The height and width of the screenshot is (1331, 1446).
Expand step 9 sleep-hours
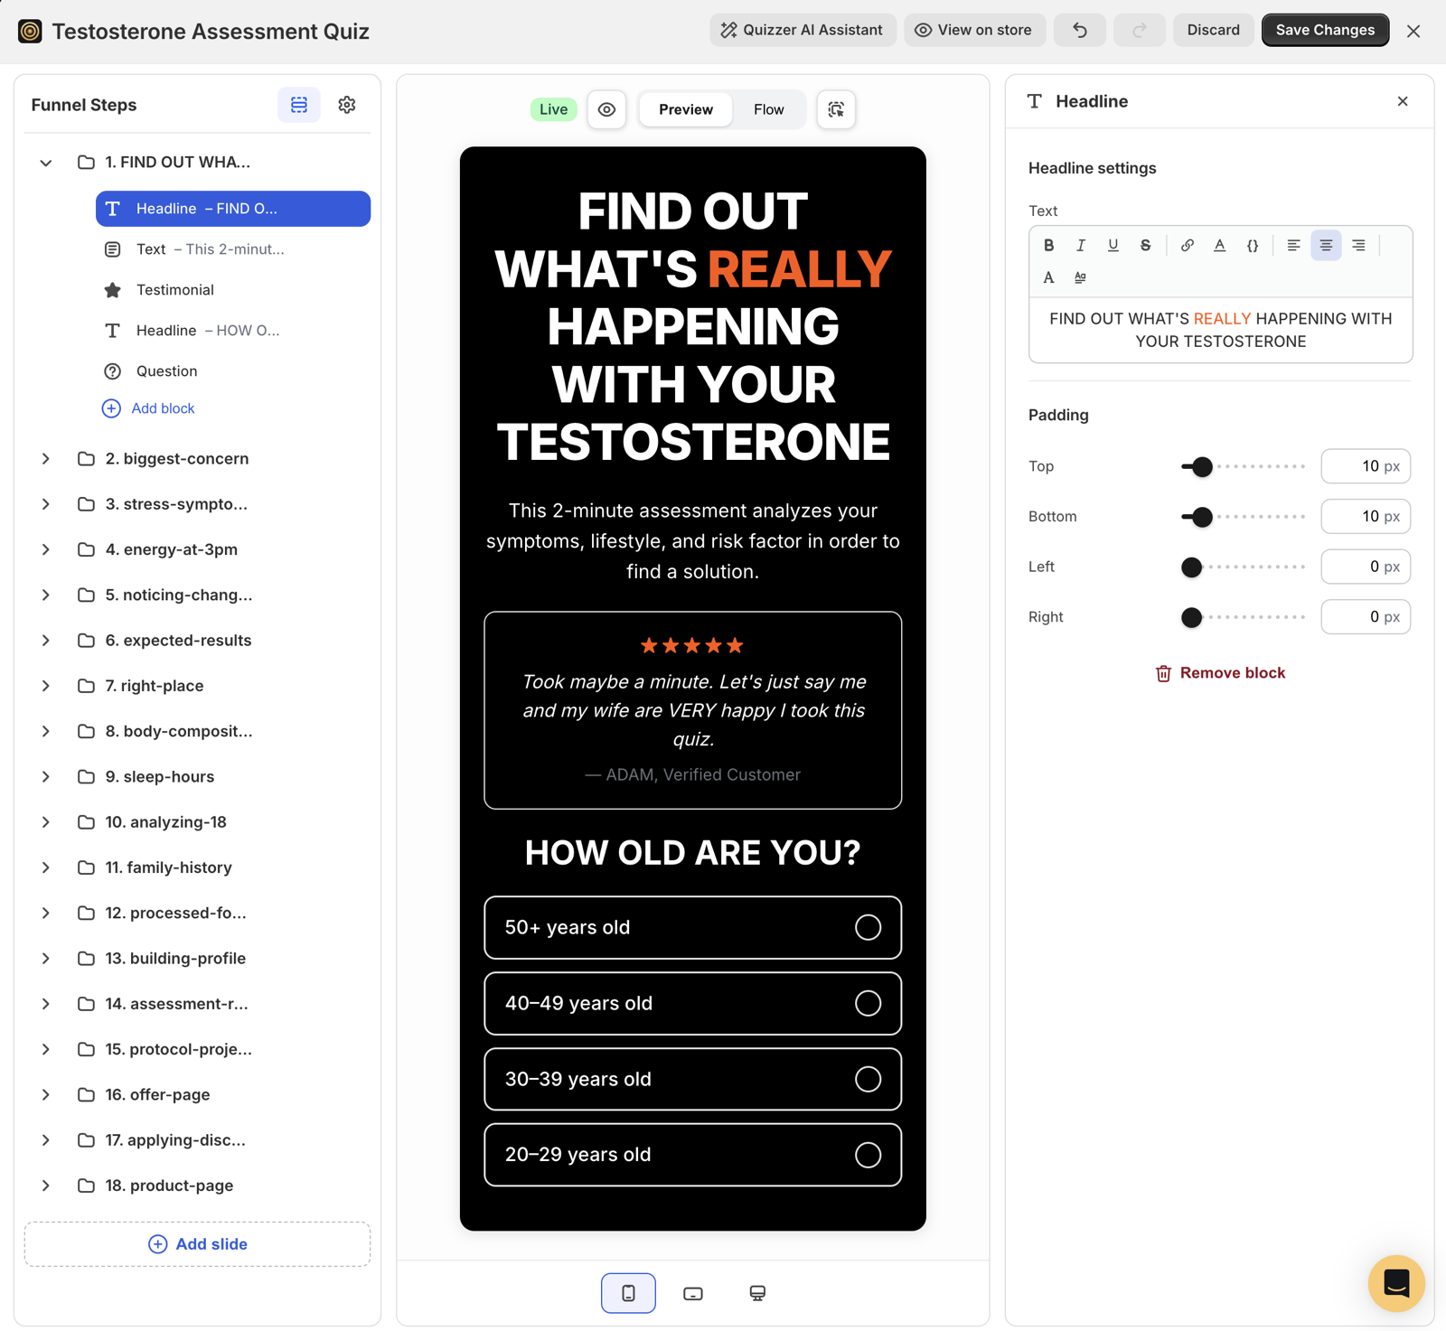click(46, 777)
